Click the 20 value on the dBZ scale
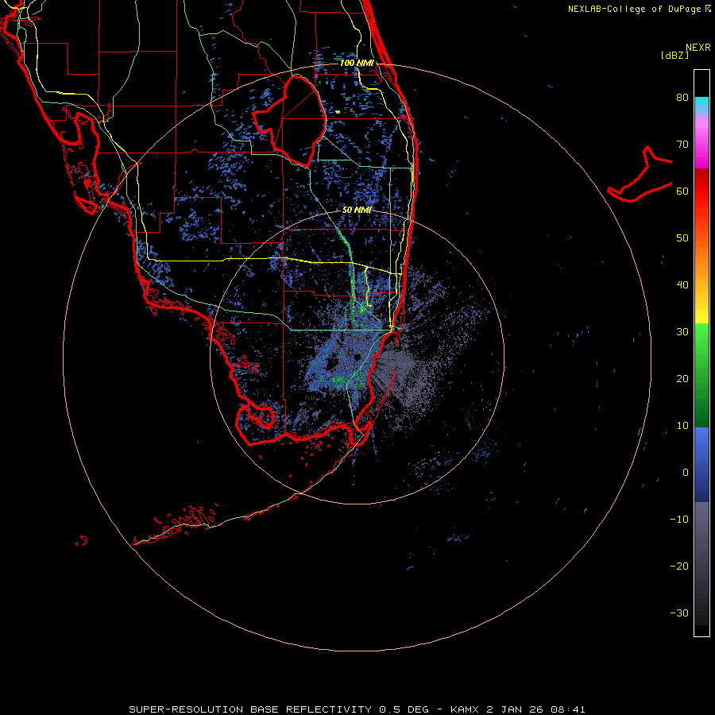Screen dimensions: 715x715 point(682,378)
